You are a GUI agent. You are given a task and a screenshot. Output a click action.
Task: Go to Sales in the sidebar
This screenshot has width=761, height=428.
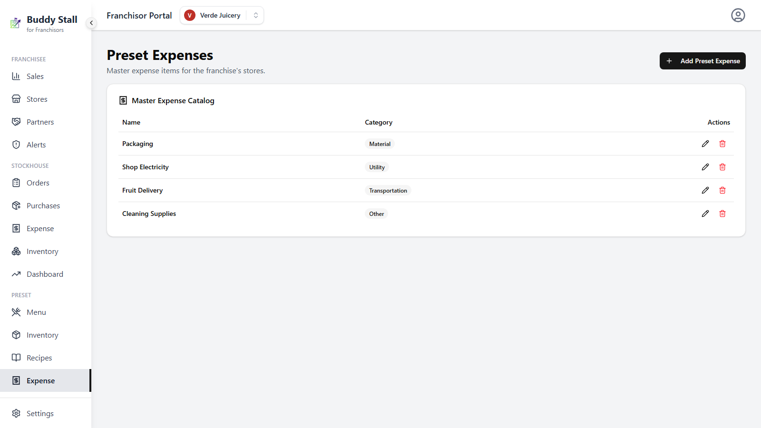tap(46, 76)
